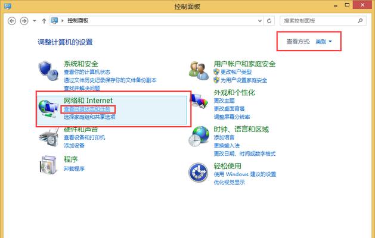The image size is (375, 238).
Task: Open the recent locations dropdown arrow
Action: click(35, 21)
